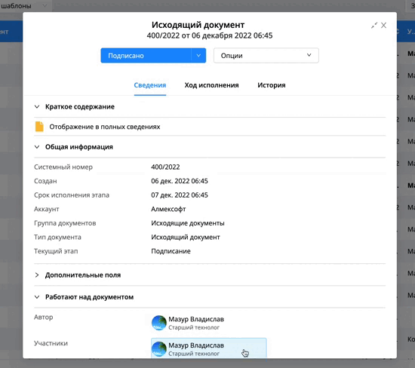Image resolution: width=415 pixels, height=368 pixels.
Task: Open file Отображение в полных сведениях
Action: pyautogui.click(x=105, y=127)
